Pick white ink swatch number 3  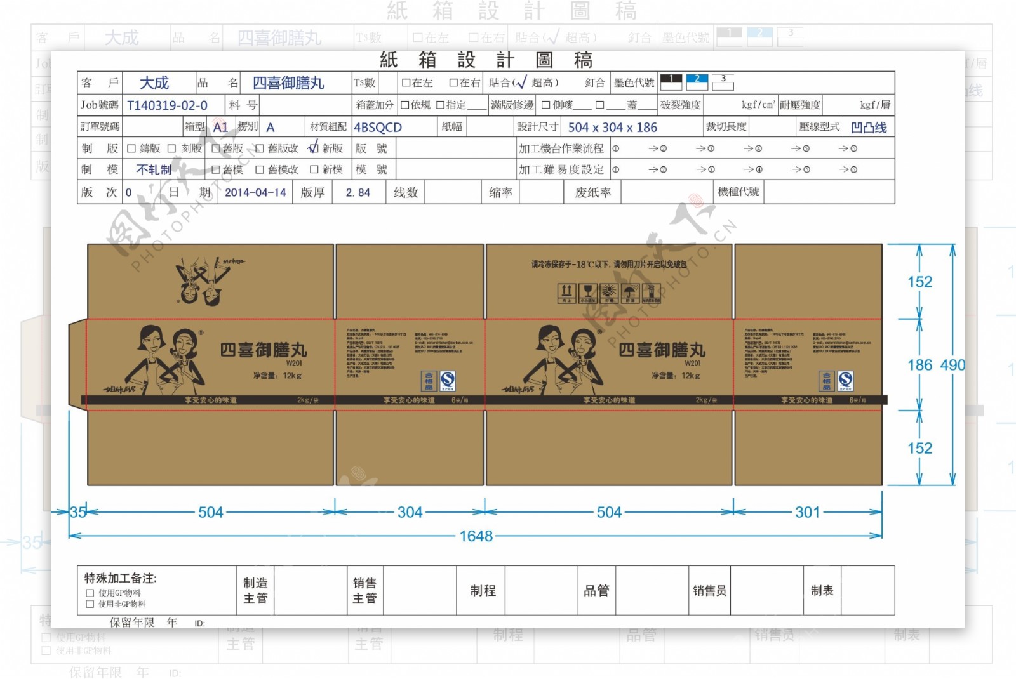[723, 82]
